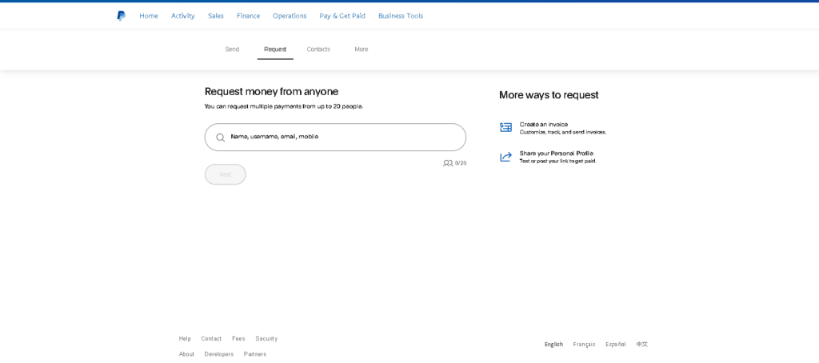Click the search magnifier icon in the name field
This screenshot has width=819, height=363.
point(221,138)
